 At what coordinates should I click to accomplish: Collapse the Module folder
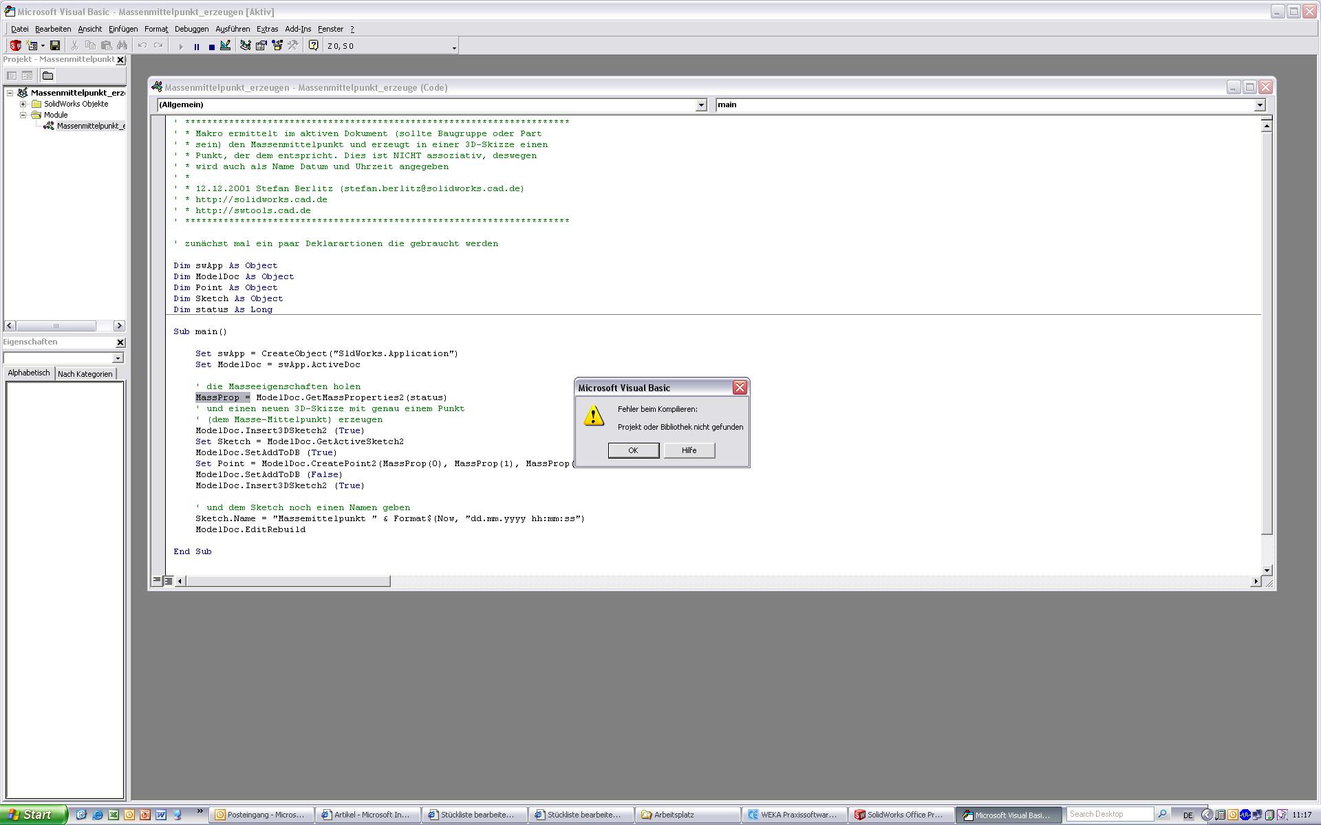[23, 115]
